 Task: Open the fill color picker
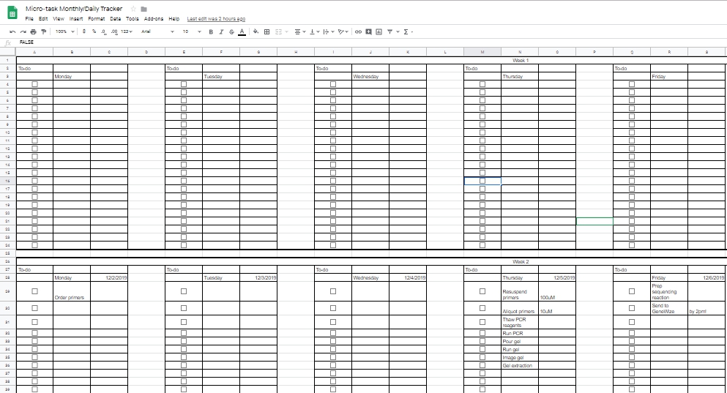click(x=256, y=31)
